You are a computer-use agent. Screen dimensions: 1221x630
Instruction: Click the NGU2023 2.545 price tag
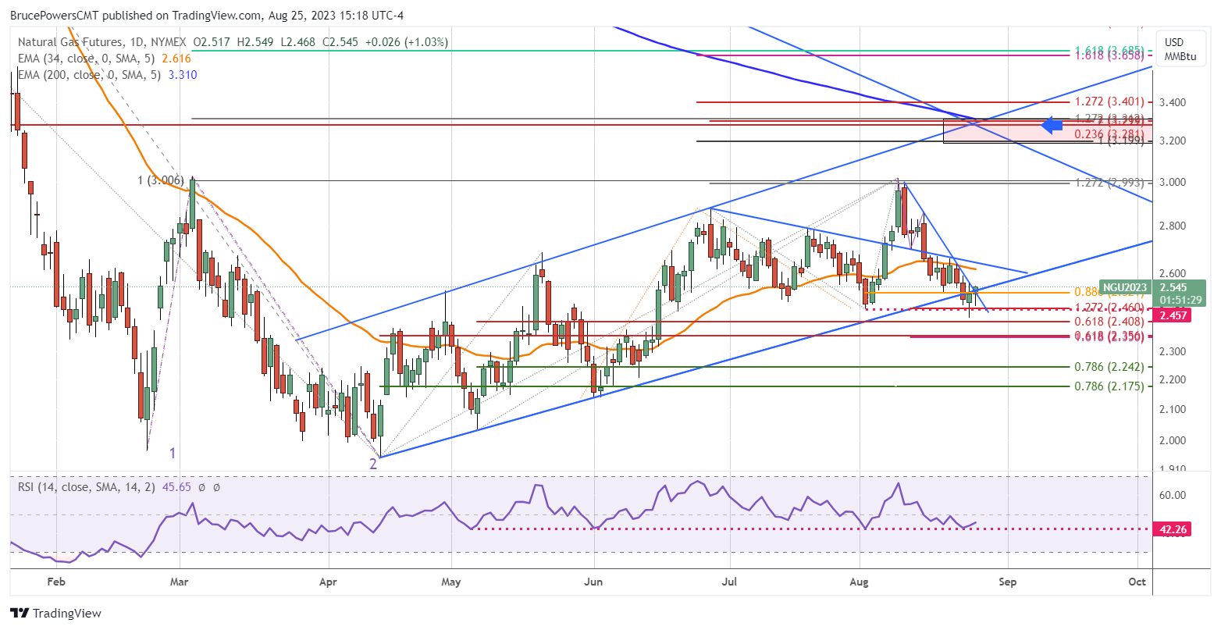click(1153, 293)
